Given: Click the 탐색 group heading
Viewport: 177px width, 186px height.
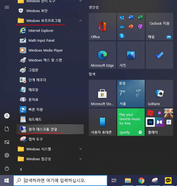Looking at the screenshot, I should pos(92,74).
